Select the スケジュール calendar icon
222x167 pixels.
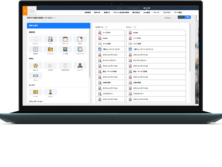tap(65, 39)
